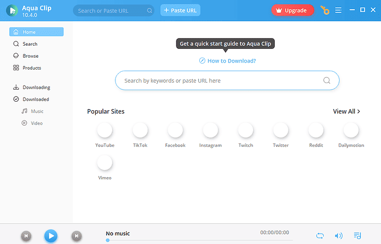Start playback with the play button
381x244 pixels.
51,236
